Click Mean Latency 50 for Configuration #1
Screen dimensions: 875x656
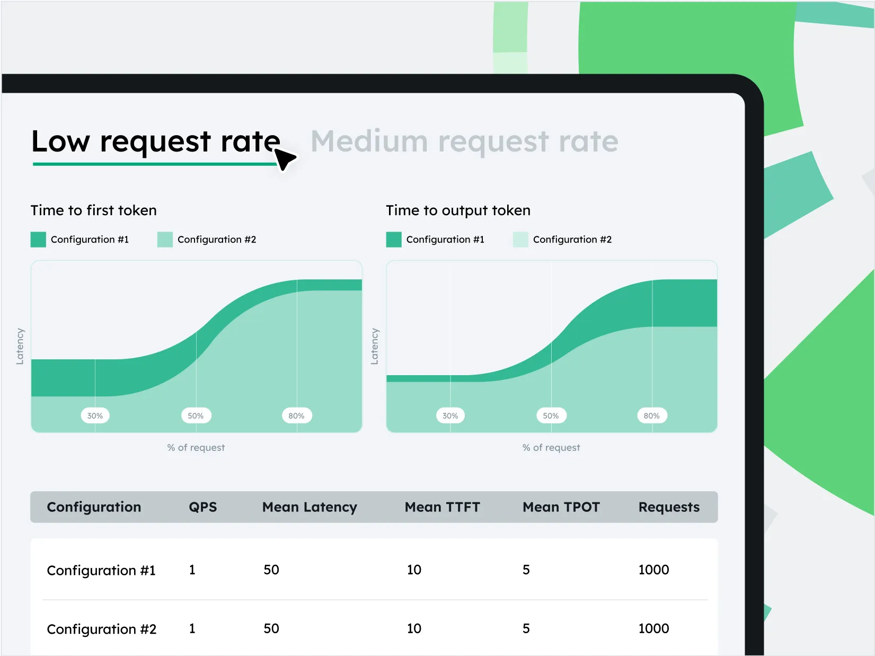(x=271, y=570)
